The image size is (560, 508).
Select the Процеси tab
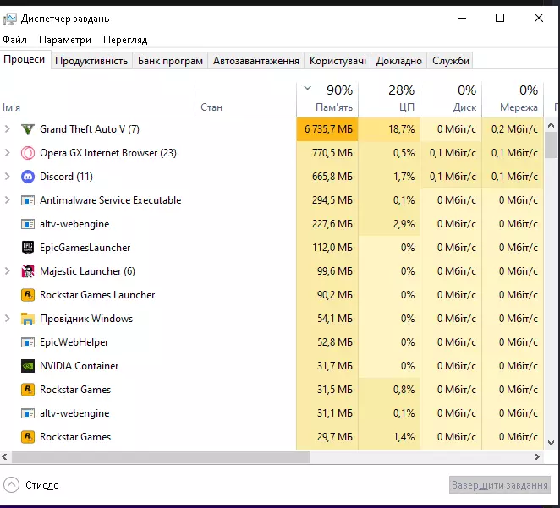click(x=25, y=59)
